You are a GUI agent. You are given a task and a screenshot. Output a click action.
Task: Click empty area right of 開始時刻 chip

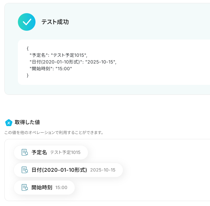coord(141,188)
